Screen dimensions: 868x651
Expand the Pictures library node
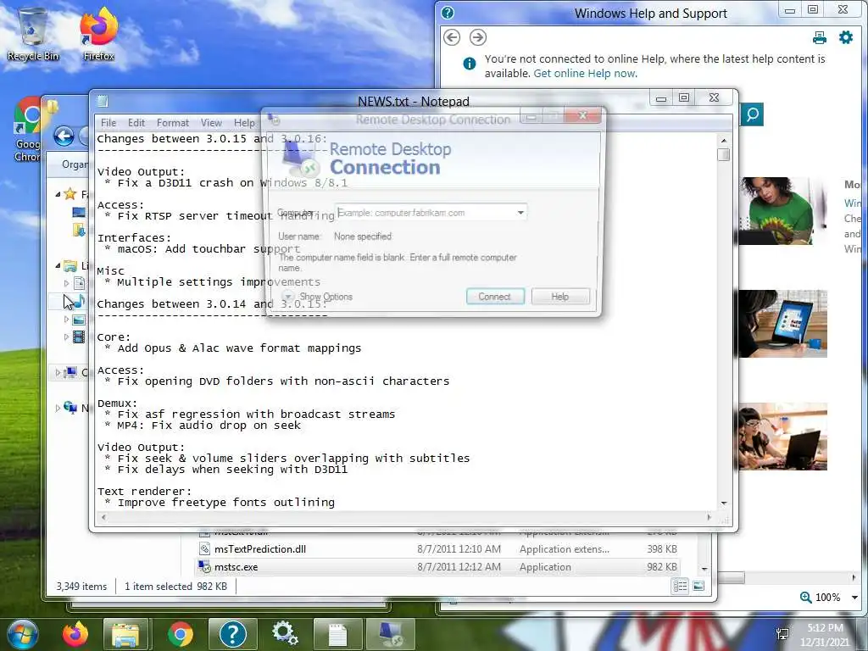[66, 320]
